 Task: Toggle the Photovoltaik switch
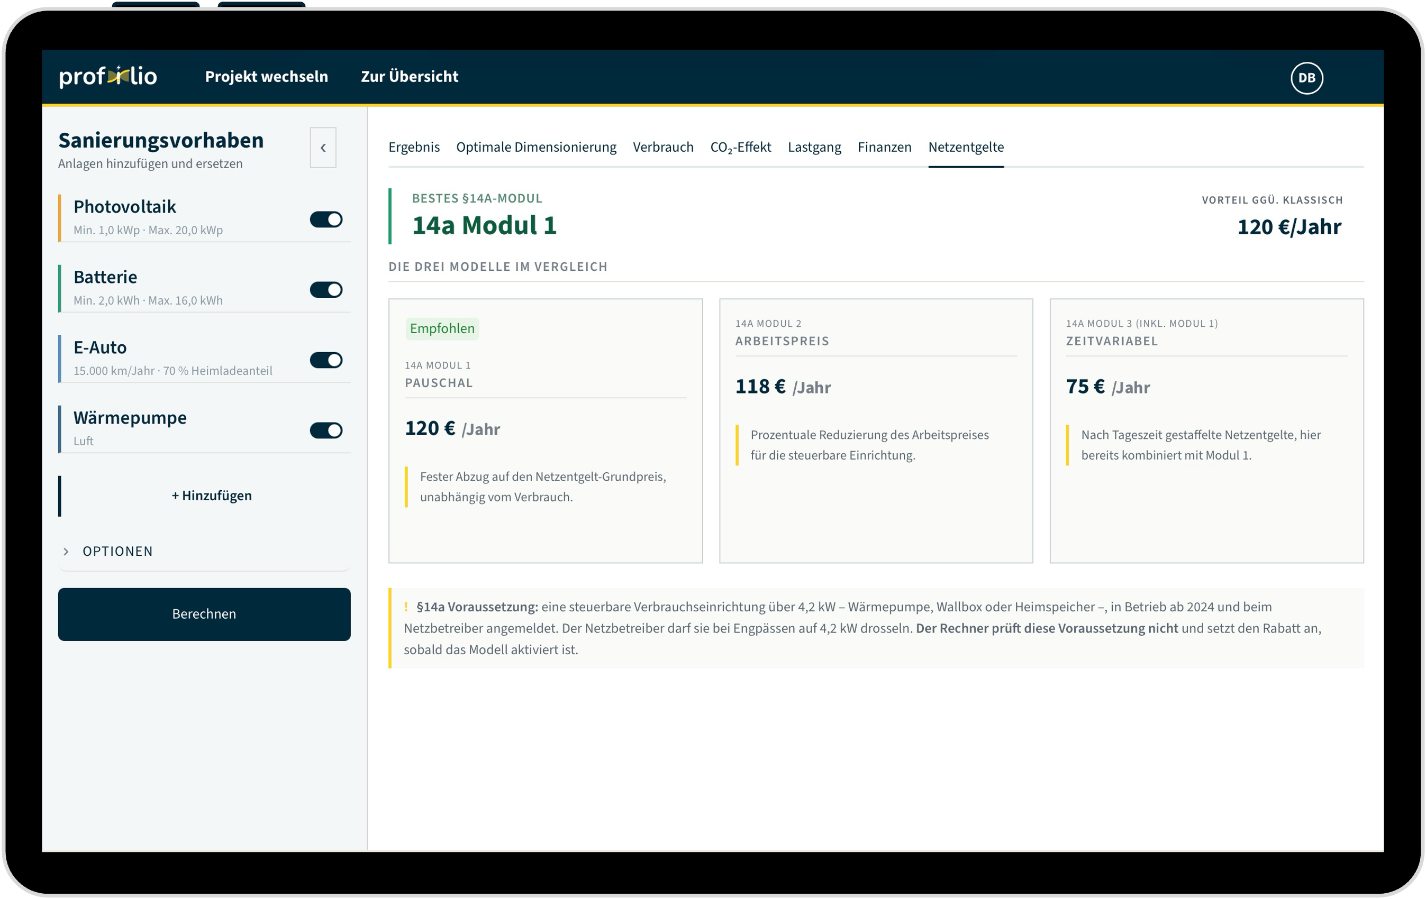(326, 219)
